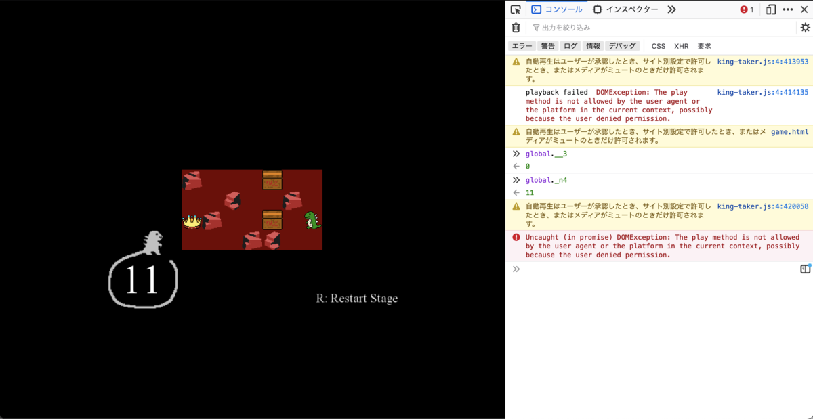Clear the console output with trash icon
Screen dimensions: 813x419
click(x=516, y=28)
